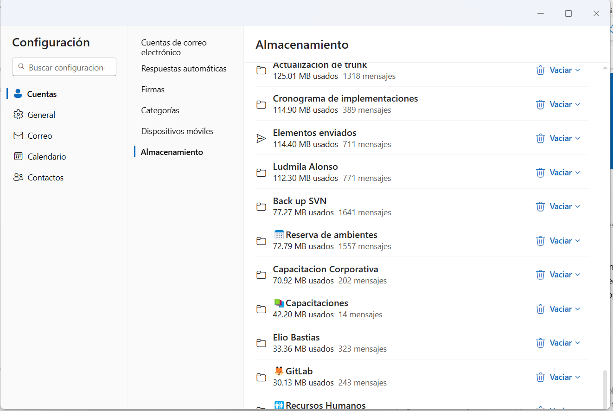
Task: Click trash icon for Back up SVN
Action: (540, 206)
